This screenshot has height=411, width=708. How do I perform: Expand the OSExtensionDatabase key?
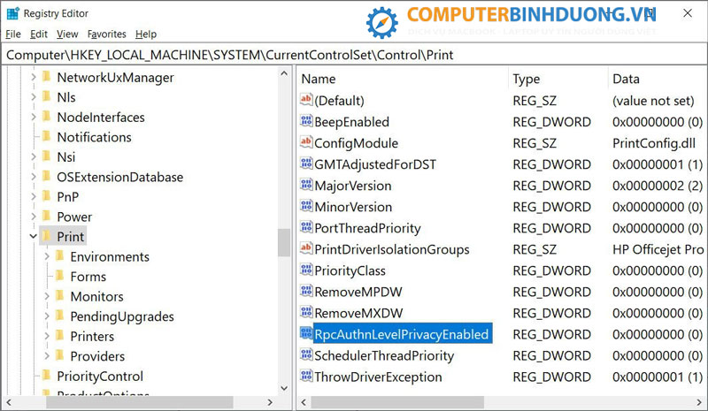pos(34,177)
